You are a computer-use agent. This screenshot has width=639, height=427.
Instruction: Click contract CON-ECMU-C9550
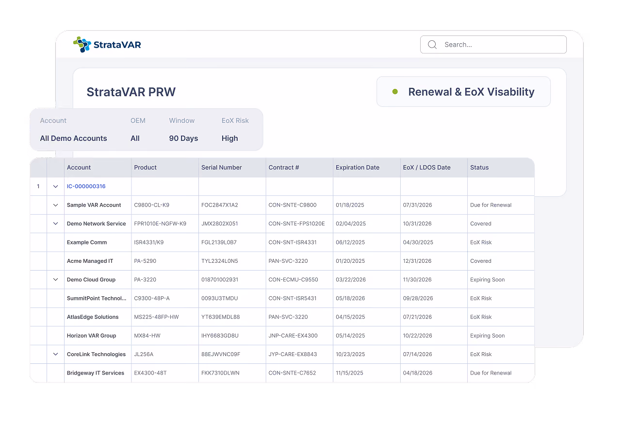(x=293, y=280)
